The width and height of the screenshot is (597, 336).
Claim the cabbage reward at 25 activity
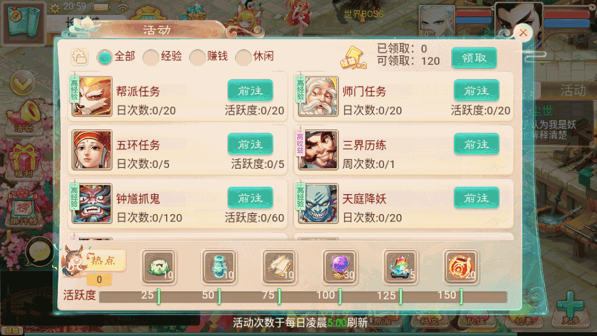tap(159, 267)
